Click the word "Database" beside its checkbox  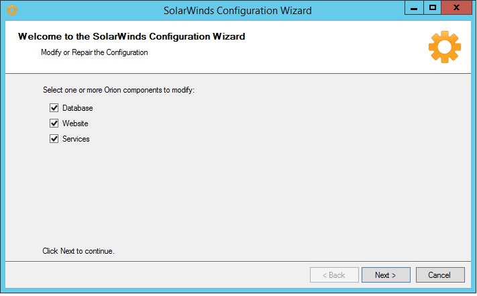[x=78, y=108]
